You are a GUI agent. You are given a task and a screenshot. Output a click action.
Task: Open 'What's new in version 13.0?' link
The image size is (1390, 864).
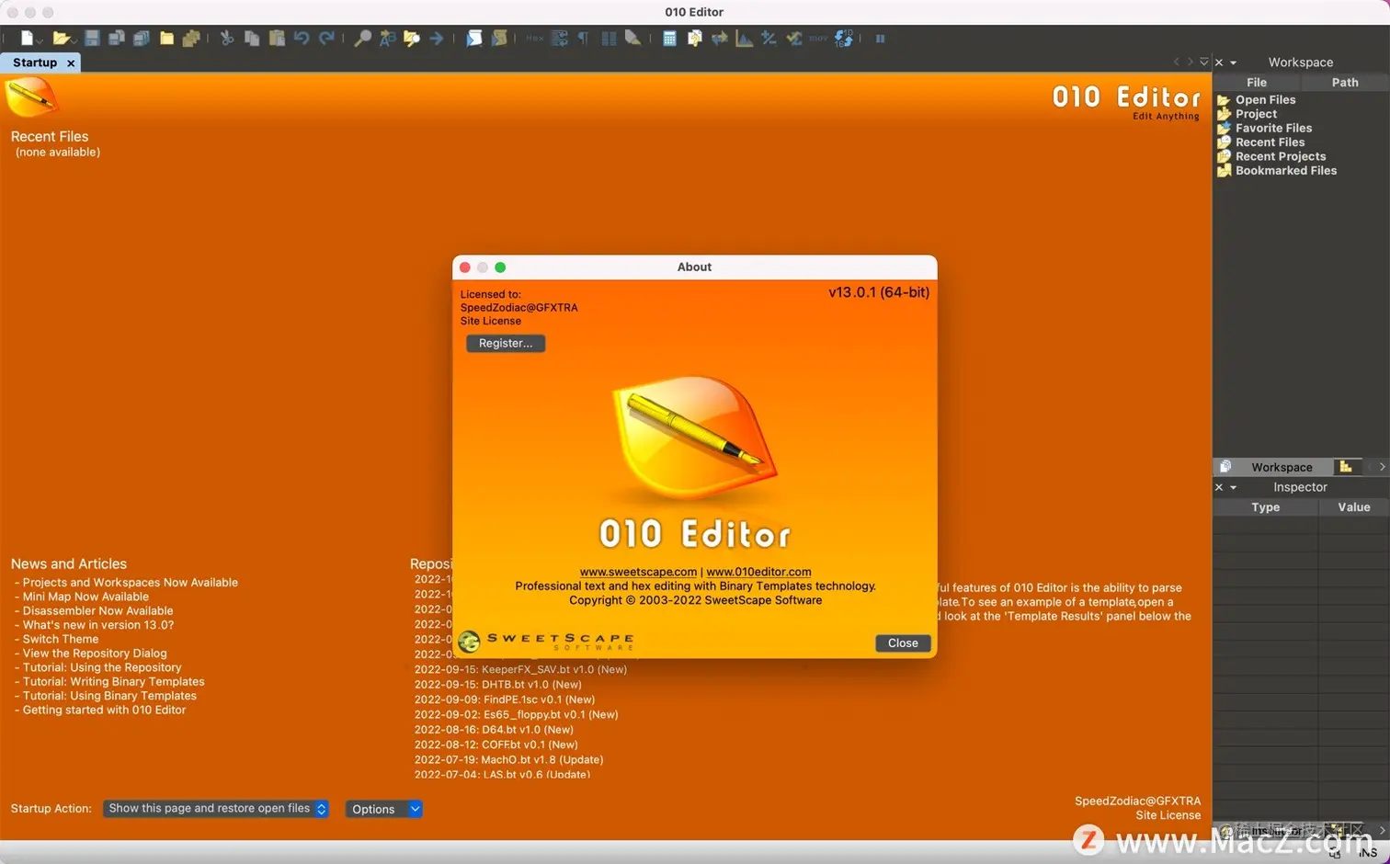[x=97, y=625]
